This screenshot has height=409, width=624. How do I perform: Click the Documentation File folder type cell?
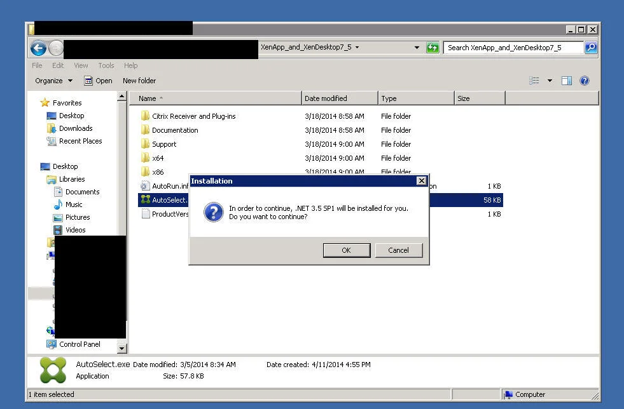(x=396, y=130)
